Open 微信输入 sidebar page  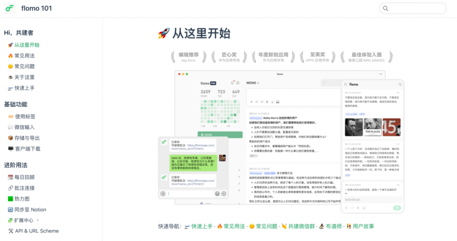(x=25, y=127)
